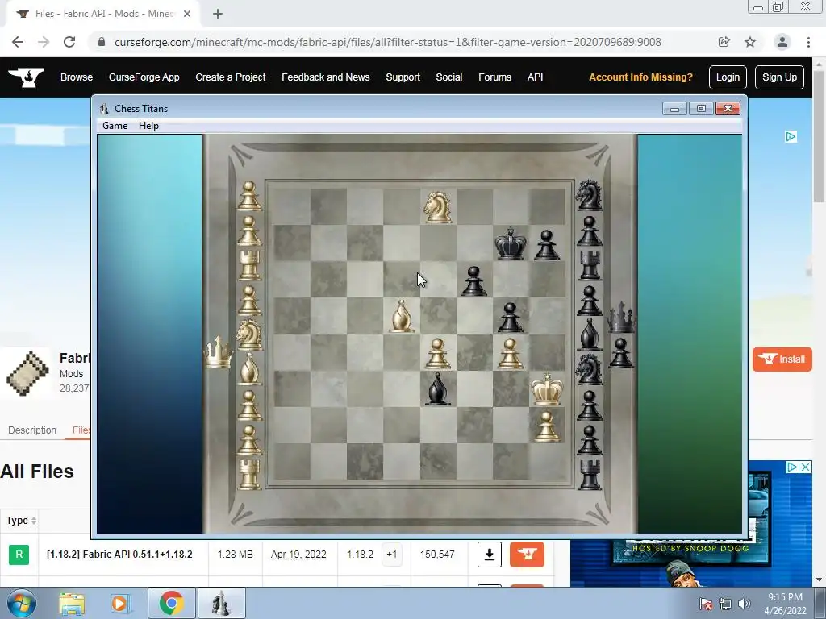Click the Chess Titans taskbar icon
The height and width of the screenshot is (619, 826).
tap(221, 603)
